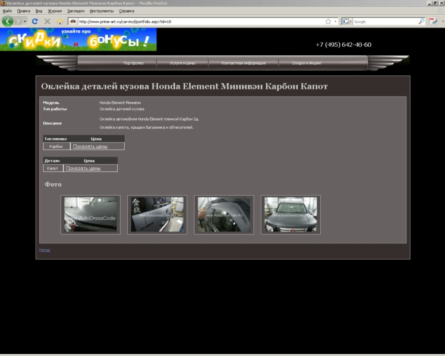Image resolution: width=445 pixels, height=356 pixels.
Task: Open the Закладки menu
Action: pos(76,11)
